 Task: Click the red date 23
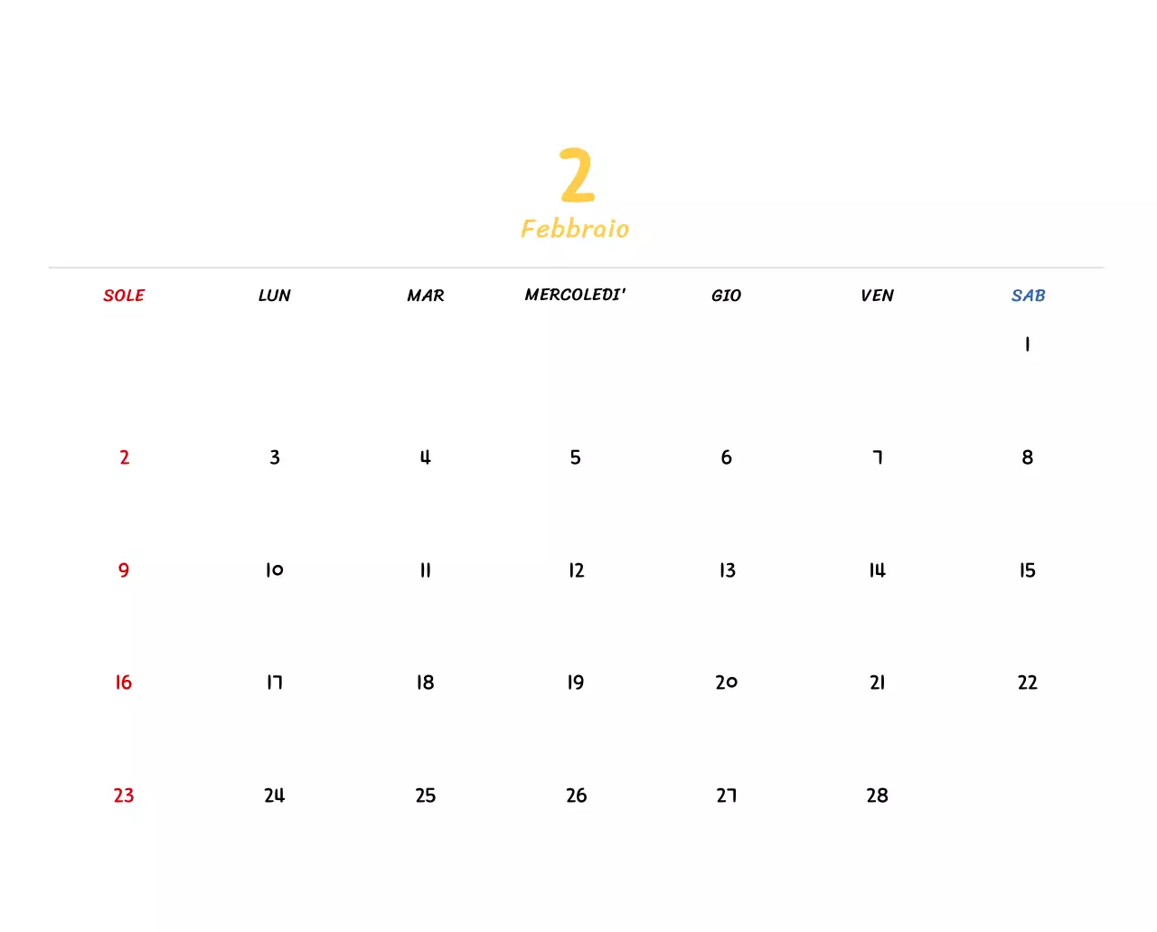click(123, 795)
